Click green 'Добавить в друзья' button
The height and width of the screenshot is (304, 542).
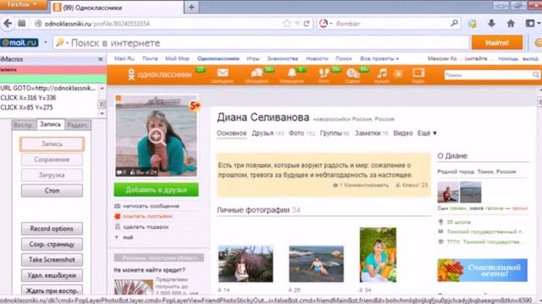[x=156, y=189]
